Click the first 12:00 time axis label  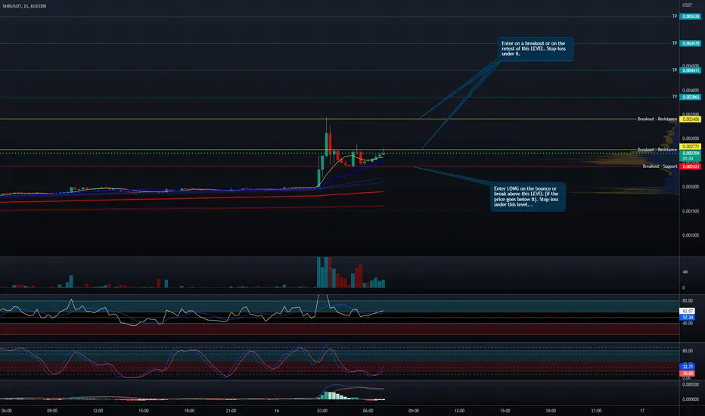pyautogui.click(x=98, y=411)
